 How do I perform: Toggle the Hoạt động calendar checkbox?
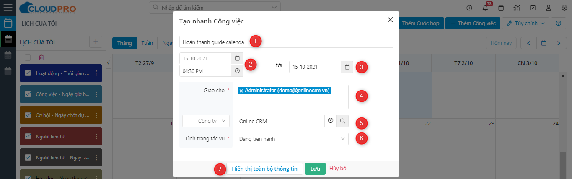pos(28,73)
